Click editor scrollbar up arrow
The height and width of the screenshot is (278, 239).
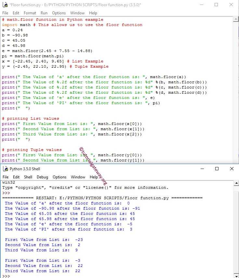click(x=236, y=19)
